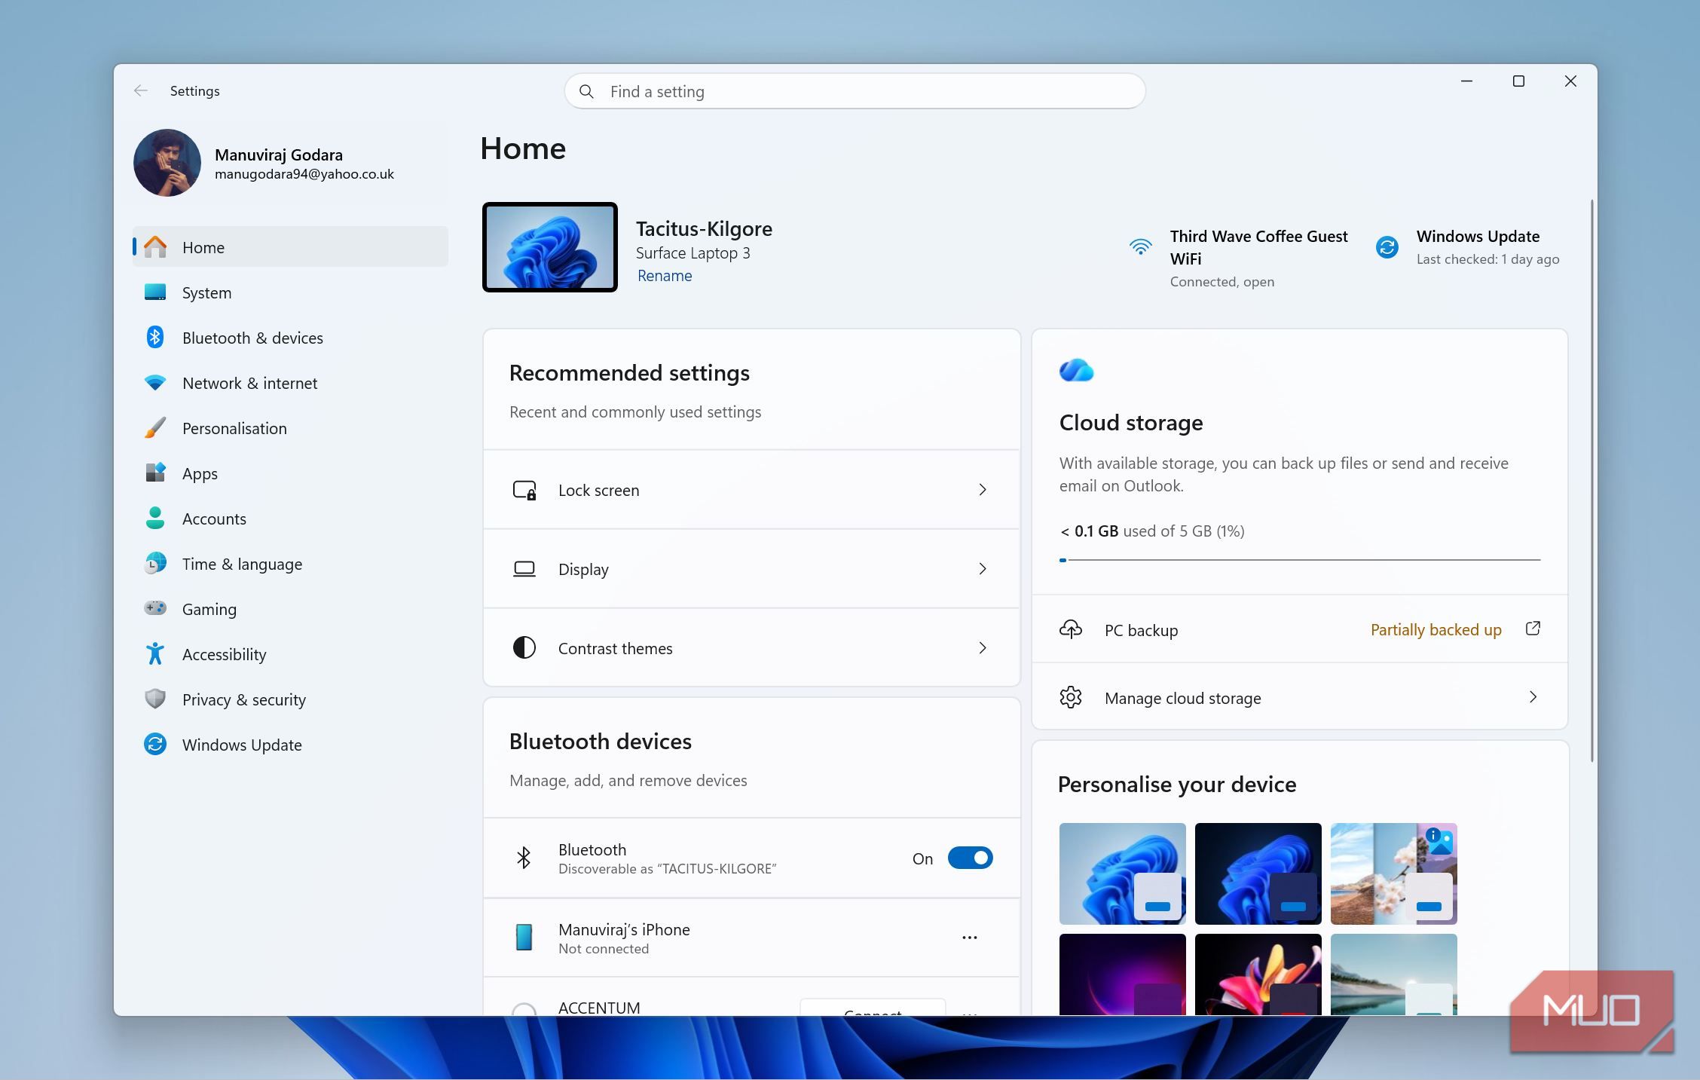Viewport: 1700px width, 1080px height.
Task: Click the vertical scrollbar on the right
Action: [x=1591, y=480]
